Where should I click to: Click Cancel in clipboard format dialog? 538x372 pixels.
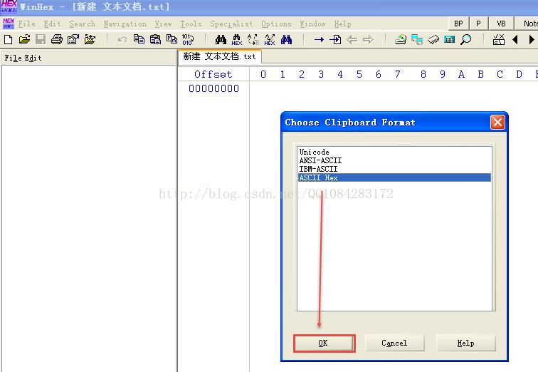(394, 343)
